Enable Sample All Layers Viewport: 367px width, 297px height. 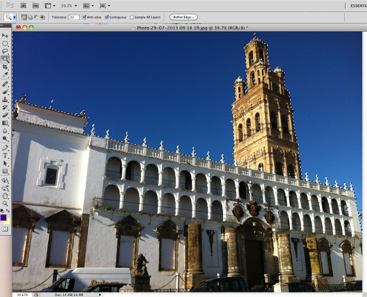coord(132,17)
